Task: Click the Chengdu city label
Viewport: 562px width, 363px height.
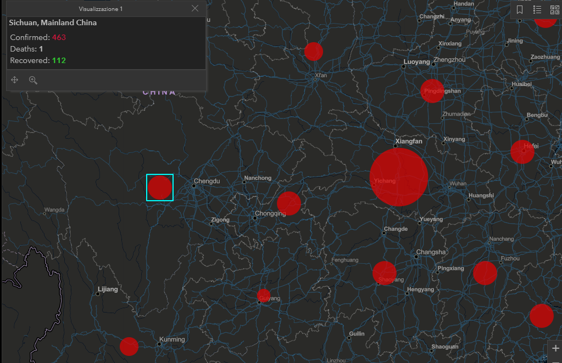Action: 207,181
